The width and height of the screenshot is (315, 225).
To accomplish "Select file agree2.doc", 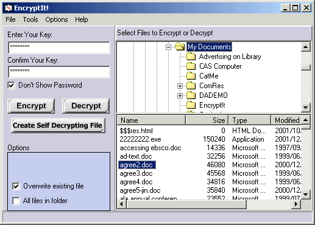I will coord(137,165).
